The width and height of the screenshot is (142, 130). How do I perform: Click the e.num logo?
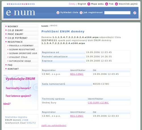point(21,13)
